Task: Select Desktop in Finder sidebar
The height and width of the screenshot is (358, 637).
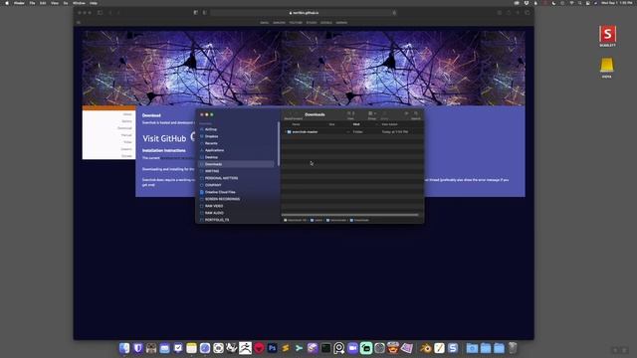Action: [x=211, y=157]
